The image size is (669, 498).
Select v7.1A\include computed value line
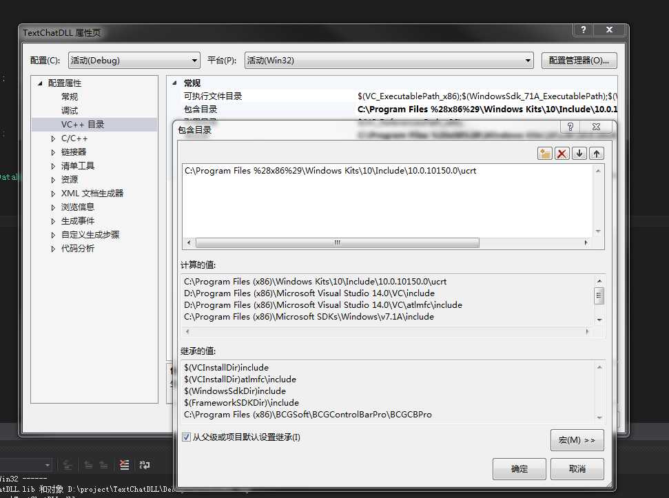coord(309,316)
